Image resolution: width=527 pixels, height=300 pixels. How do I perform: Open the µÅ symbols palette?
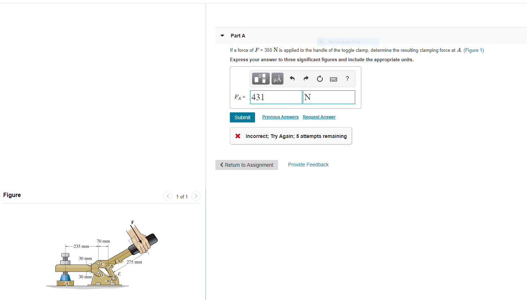click(x=277, y=79)
